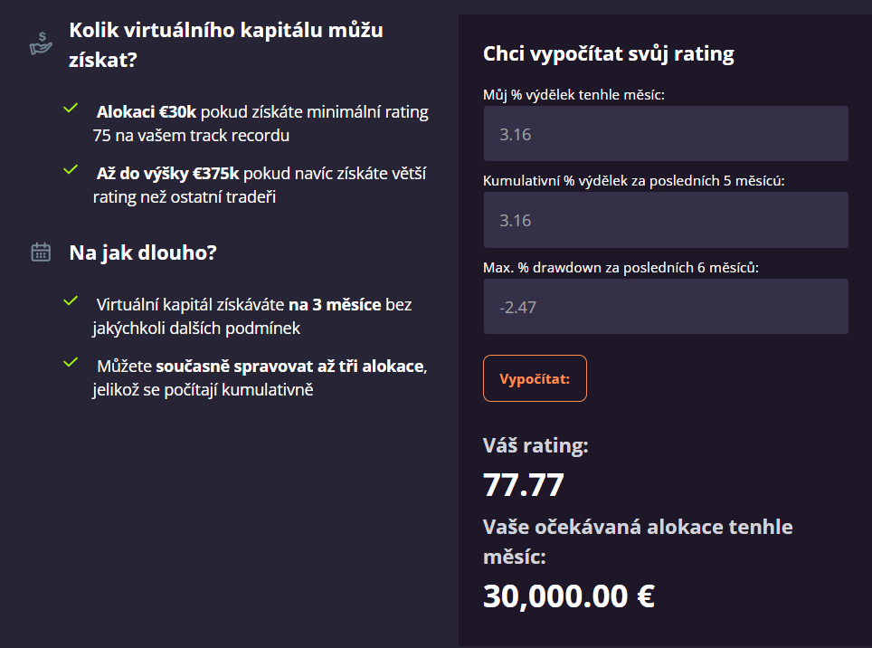Click the bold "na 3 měsíce" text

pyautogui.click(x=335, y=305)
